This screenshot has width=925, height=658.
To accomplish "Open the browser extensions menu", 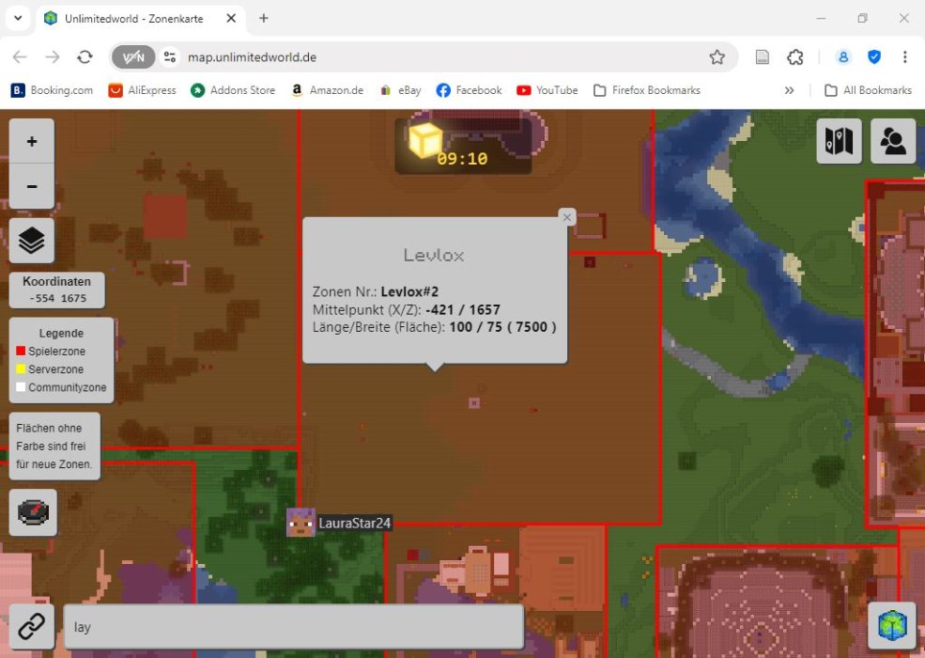I will [x=795, y=57].
